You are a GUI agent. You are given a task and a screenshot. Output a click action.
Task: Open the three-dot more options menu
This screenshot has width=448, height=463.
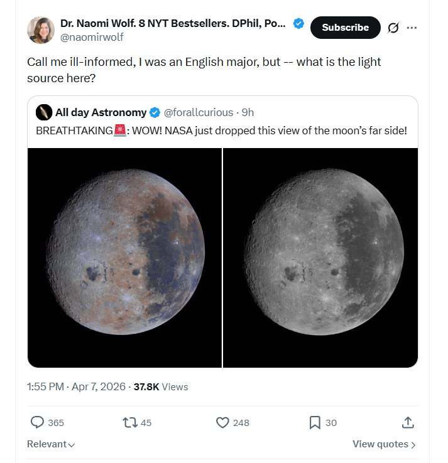(412, 28)
